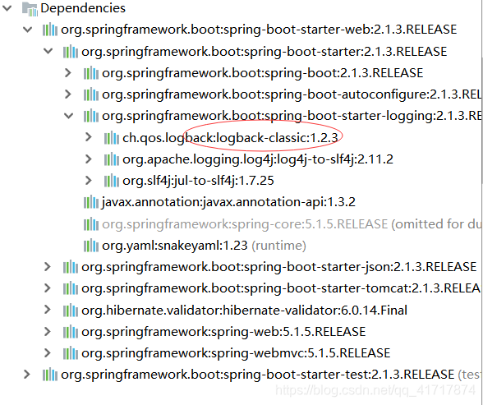483x405 pixels.
Task: Select the omitted spring-core:5.1.5.RELEASE row
Action: click(292, 224)
